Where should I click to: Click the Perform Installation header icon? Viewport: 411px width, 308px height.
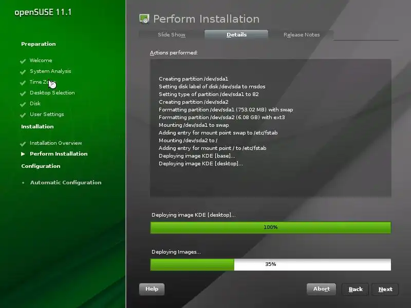click(x=144, y=19)
